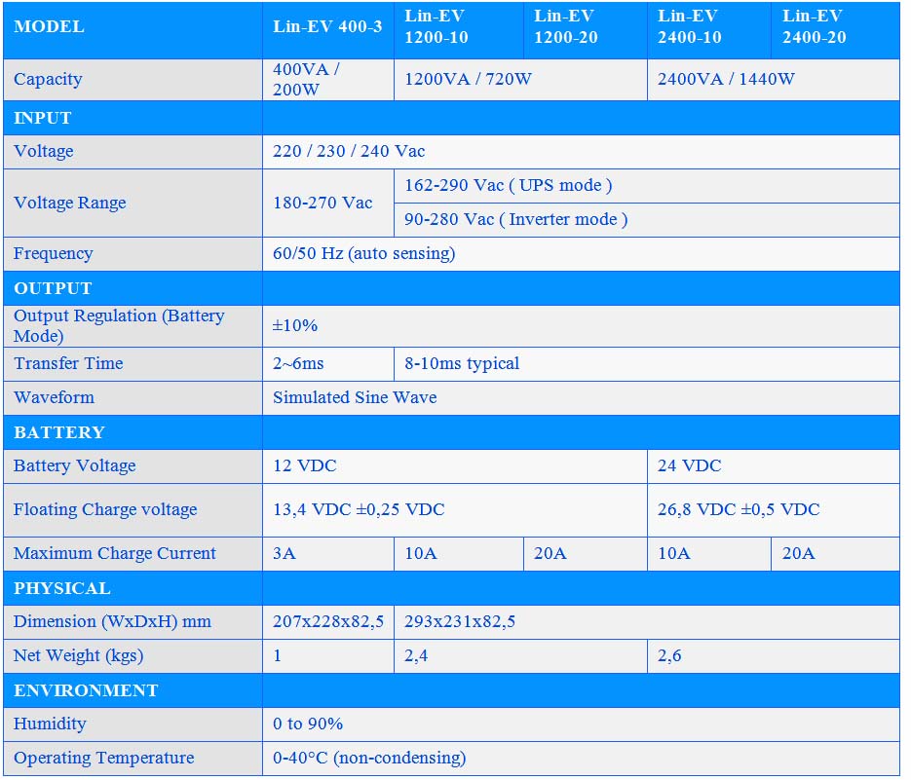The height and width of the screenshot is (780, 911).
Task: Select the 207x228x82,5 dimension value
Action: tap(328, 622)
